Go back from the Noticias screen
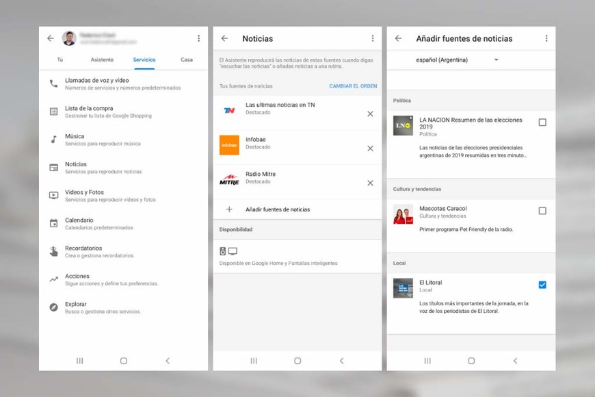This screenshot has width=595, height=397. [224, 39]
